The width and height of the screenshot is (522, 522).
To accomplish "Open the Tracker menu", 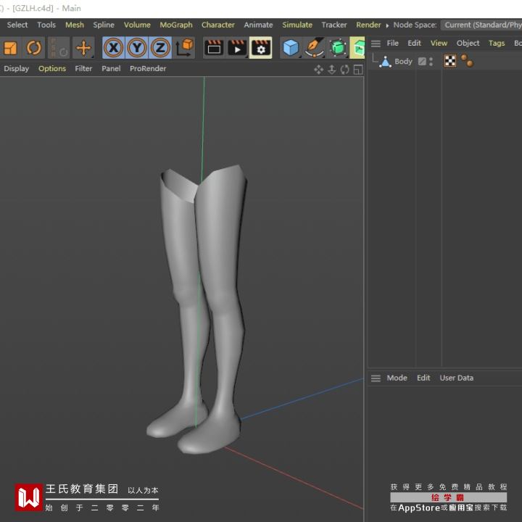I will point(334,25).
